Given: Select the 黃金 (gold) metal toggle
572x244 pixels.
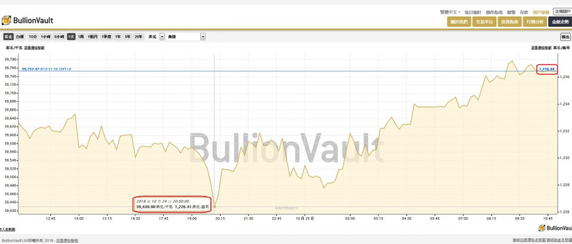Looking at the screenshot, I should coord(9,37).
